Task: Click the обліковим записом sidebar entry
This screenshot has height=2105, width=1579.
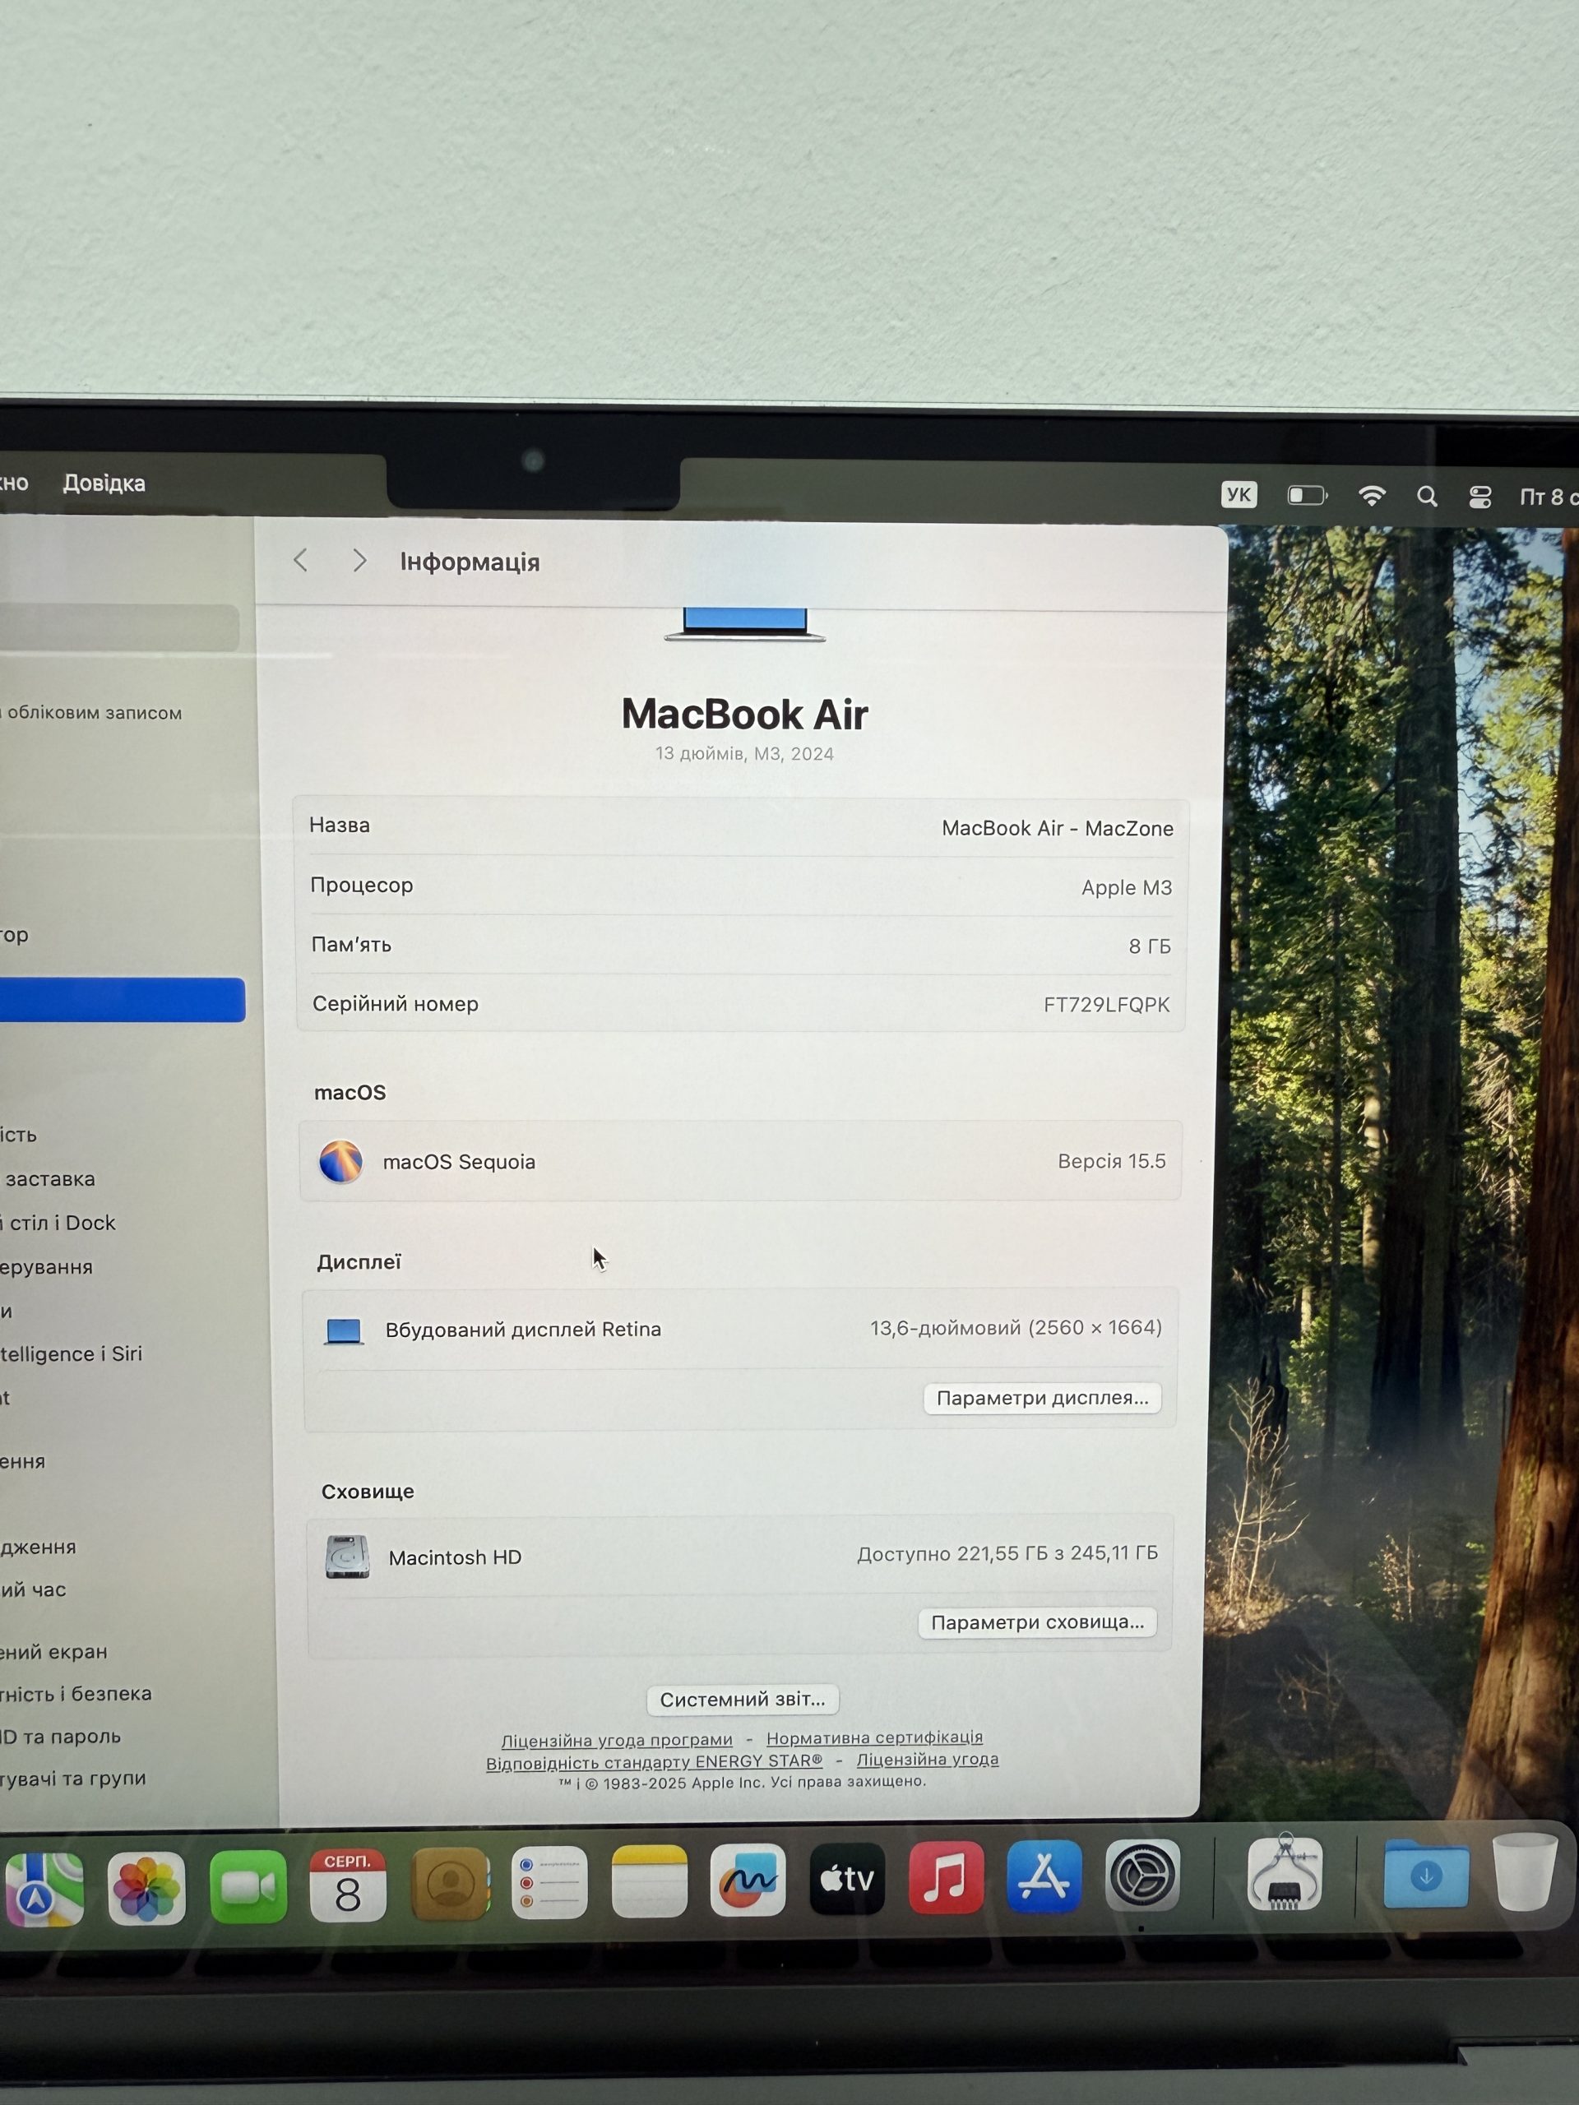Action: tap(92, 713)
